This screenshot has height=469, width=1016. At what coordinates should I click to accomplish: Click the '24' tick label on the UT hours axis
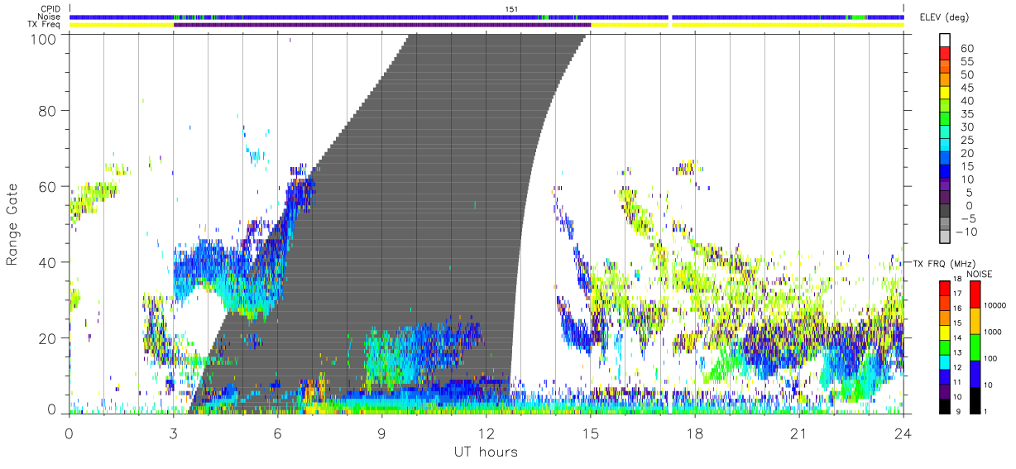(903, 435)
